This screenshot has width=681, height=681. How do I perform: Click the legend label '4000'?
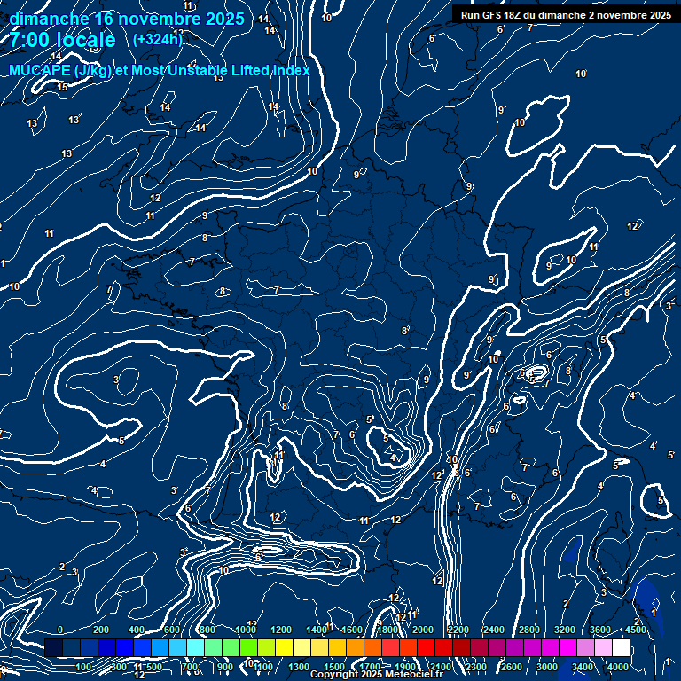(x=617, y=667)
